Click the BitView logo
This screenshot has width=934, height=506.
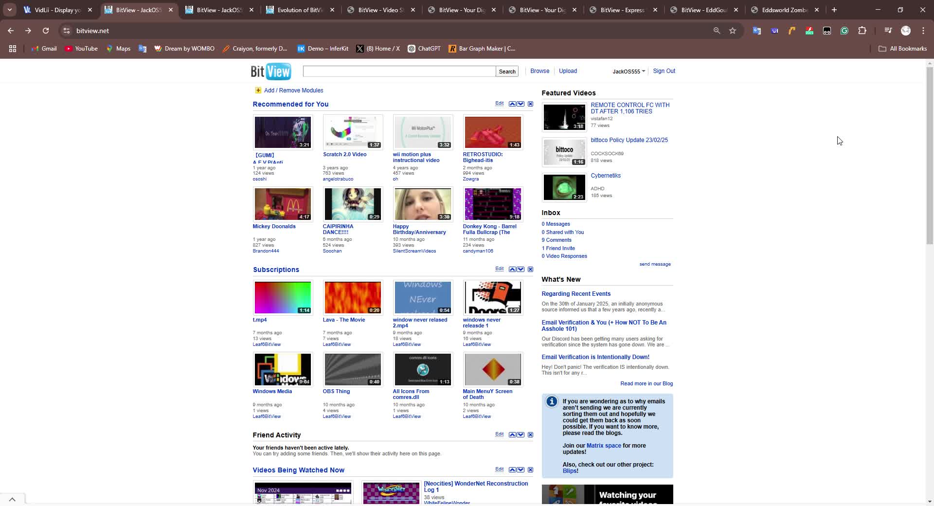[271, 71]
